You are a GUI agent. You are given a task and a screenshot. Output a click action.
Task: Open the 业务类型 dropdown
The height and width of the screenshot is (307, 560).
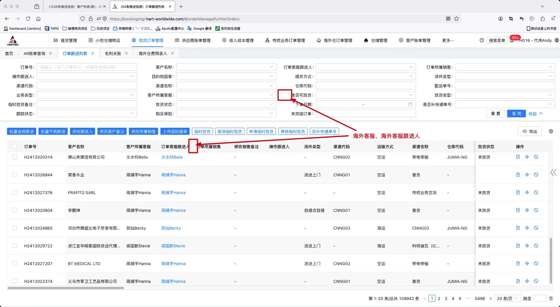(x=87, y=95)
